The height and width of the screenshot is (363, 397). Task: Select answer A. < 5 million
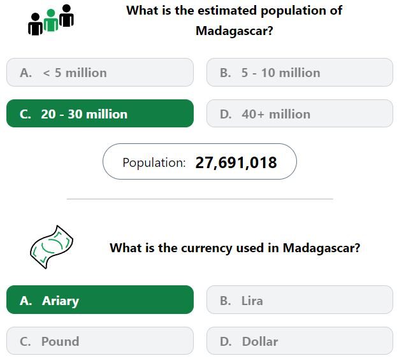coord(100,73)
